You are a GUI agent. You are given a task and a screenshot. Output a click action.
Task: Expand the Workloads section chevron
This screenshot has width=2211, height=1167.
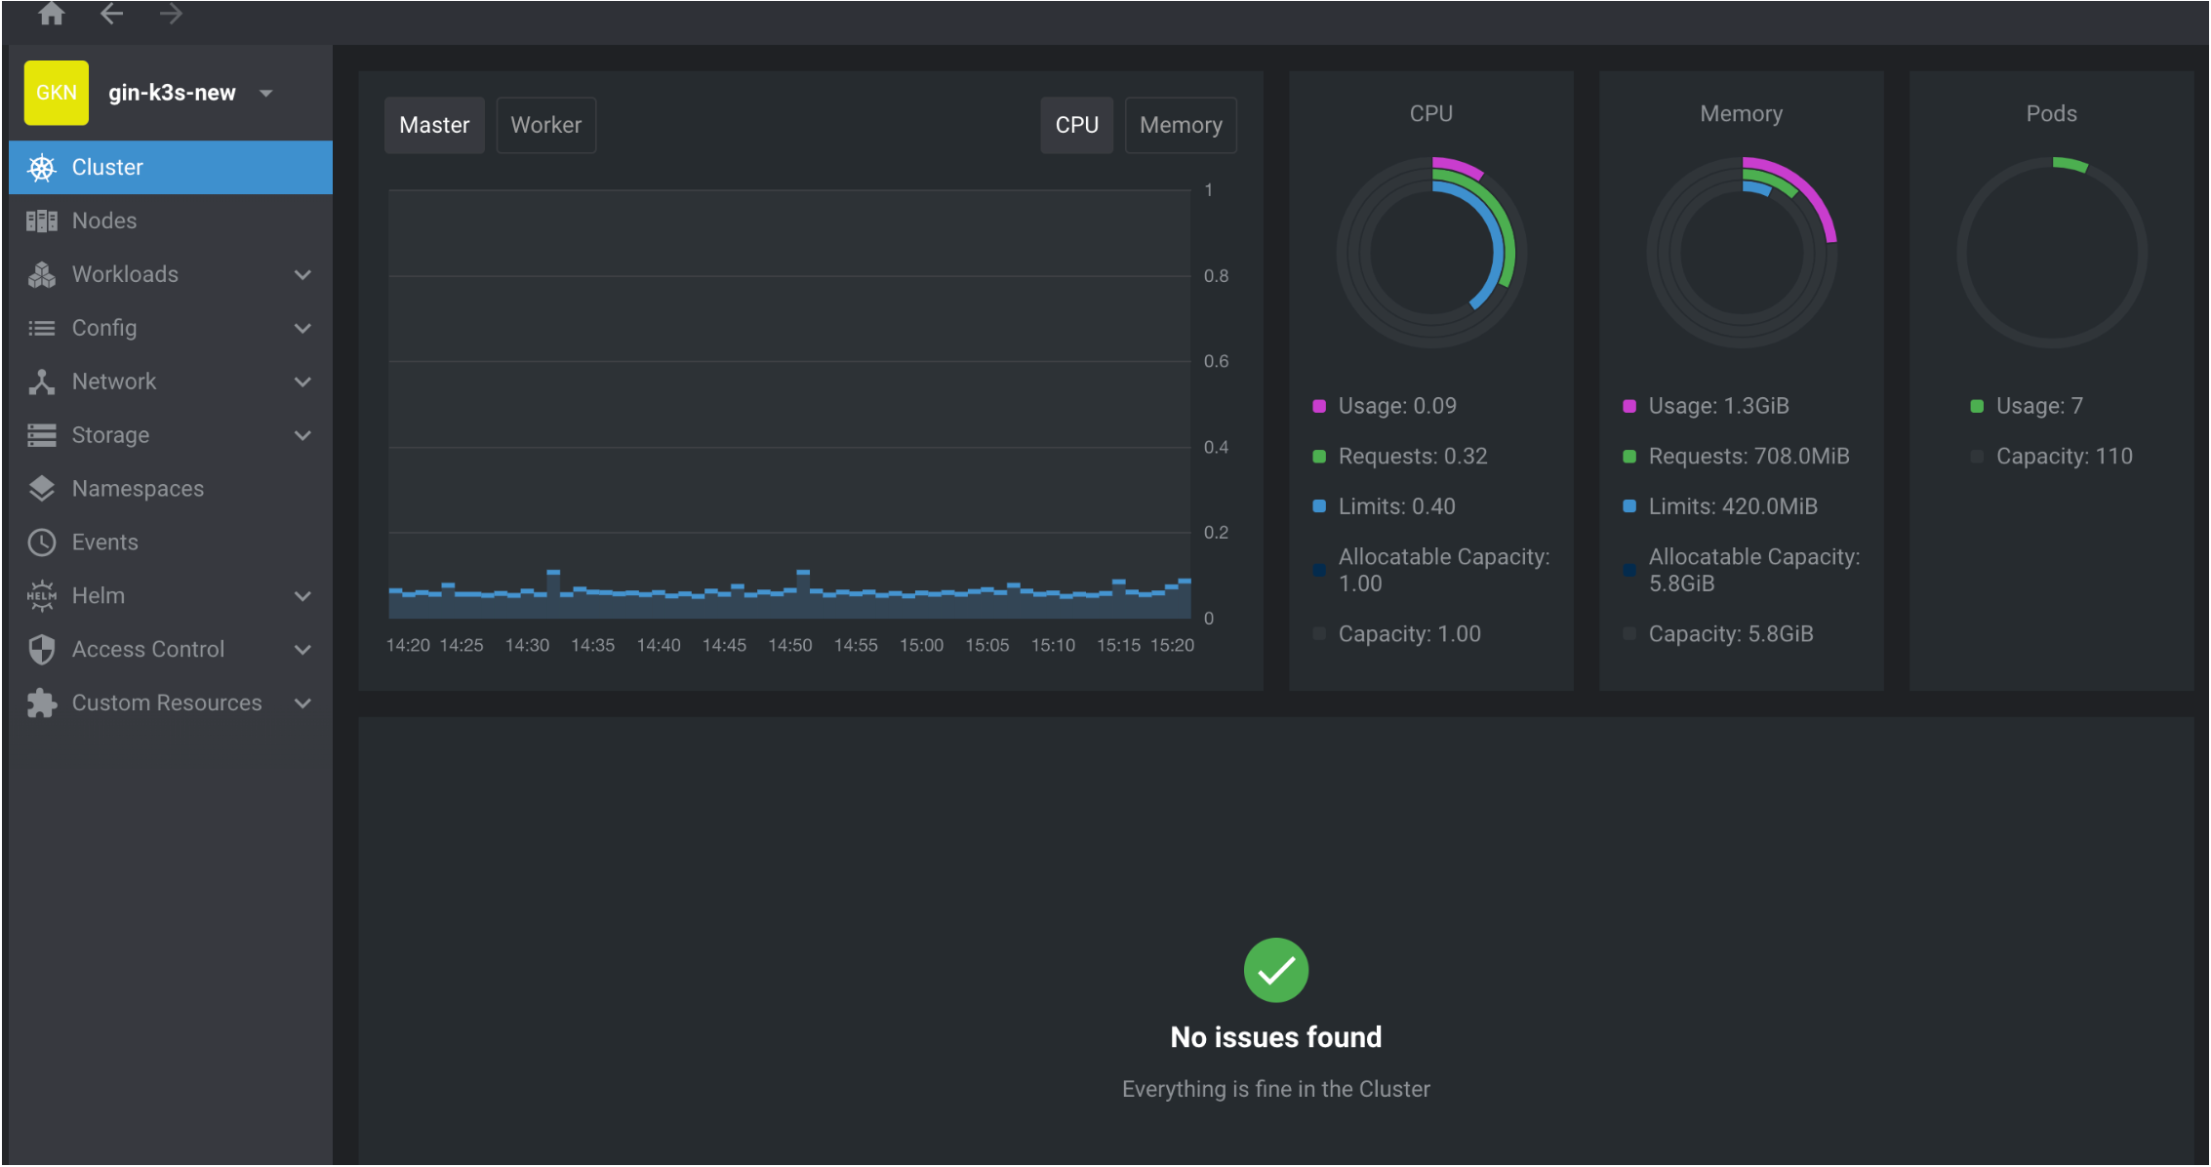[303, 275]
